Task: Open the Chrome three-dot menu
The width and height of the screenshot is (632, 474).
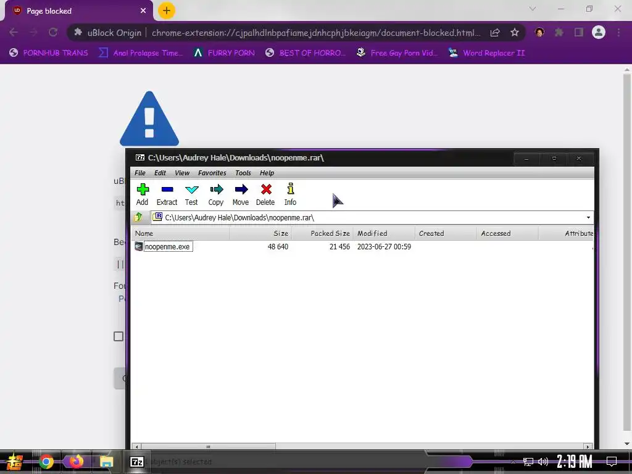Action: point(618,32)
